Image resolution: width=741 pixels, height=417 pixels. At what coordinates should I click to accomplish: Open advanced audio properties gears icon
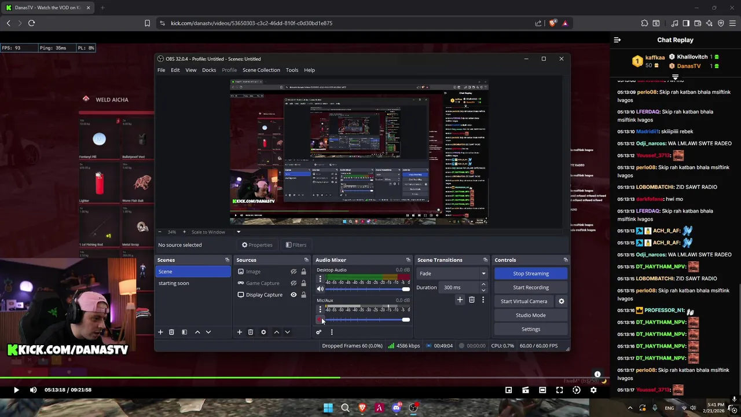point(318,332)
